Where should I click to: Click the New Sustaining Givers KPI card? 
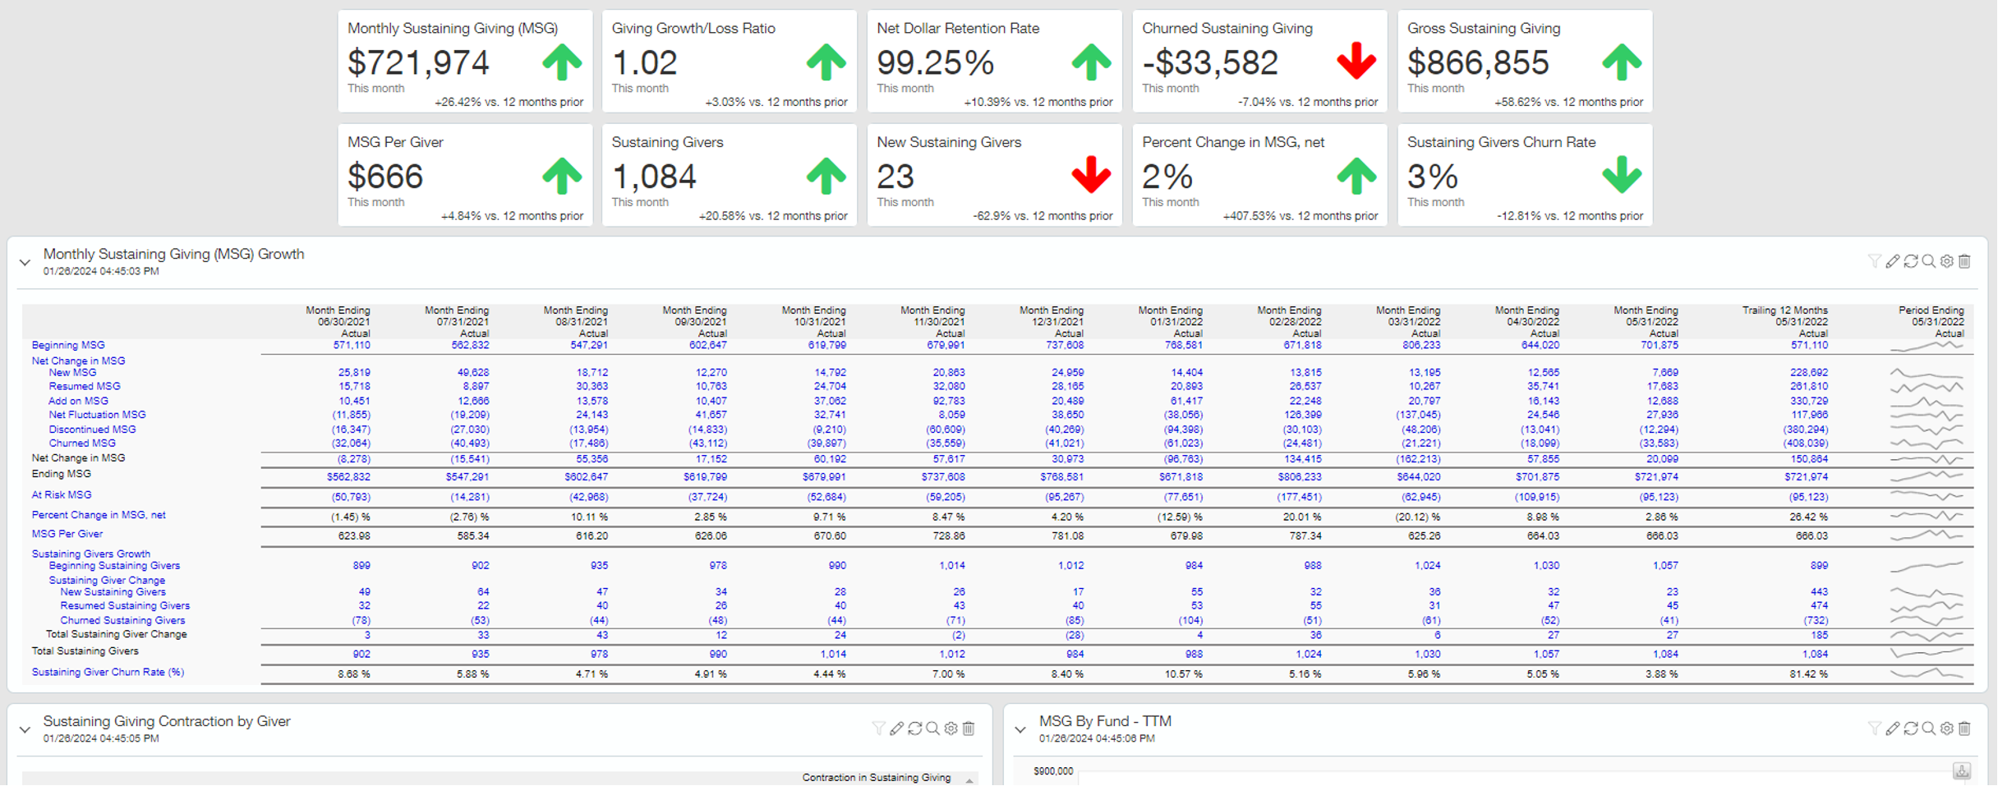994,175
